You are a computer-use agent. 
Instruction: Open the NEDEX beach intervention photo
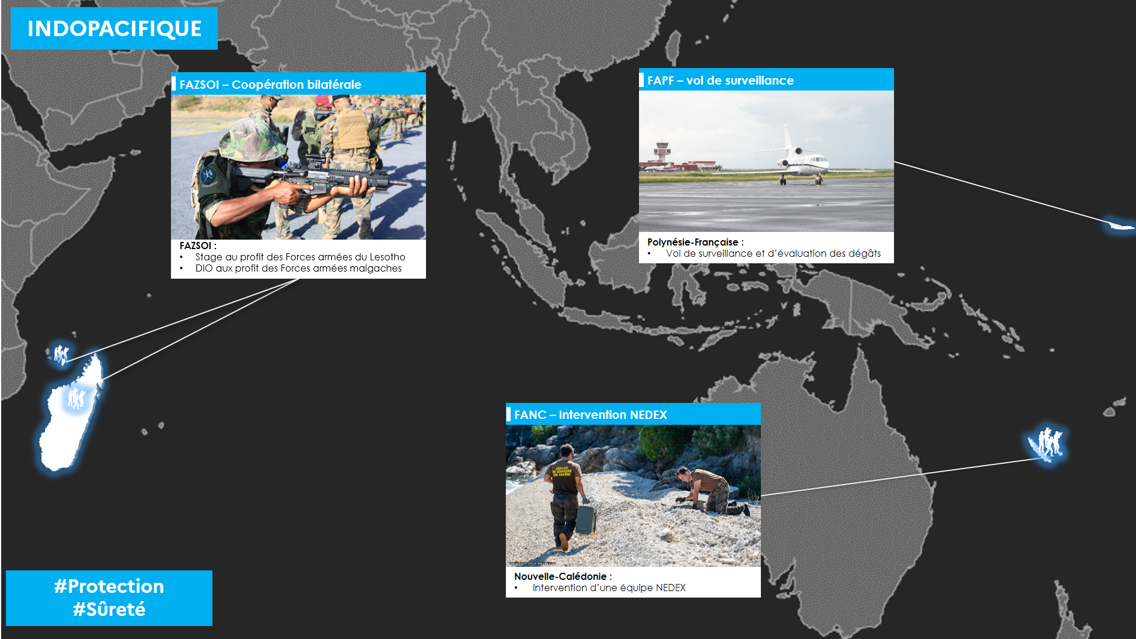pos(633,496)
